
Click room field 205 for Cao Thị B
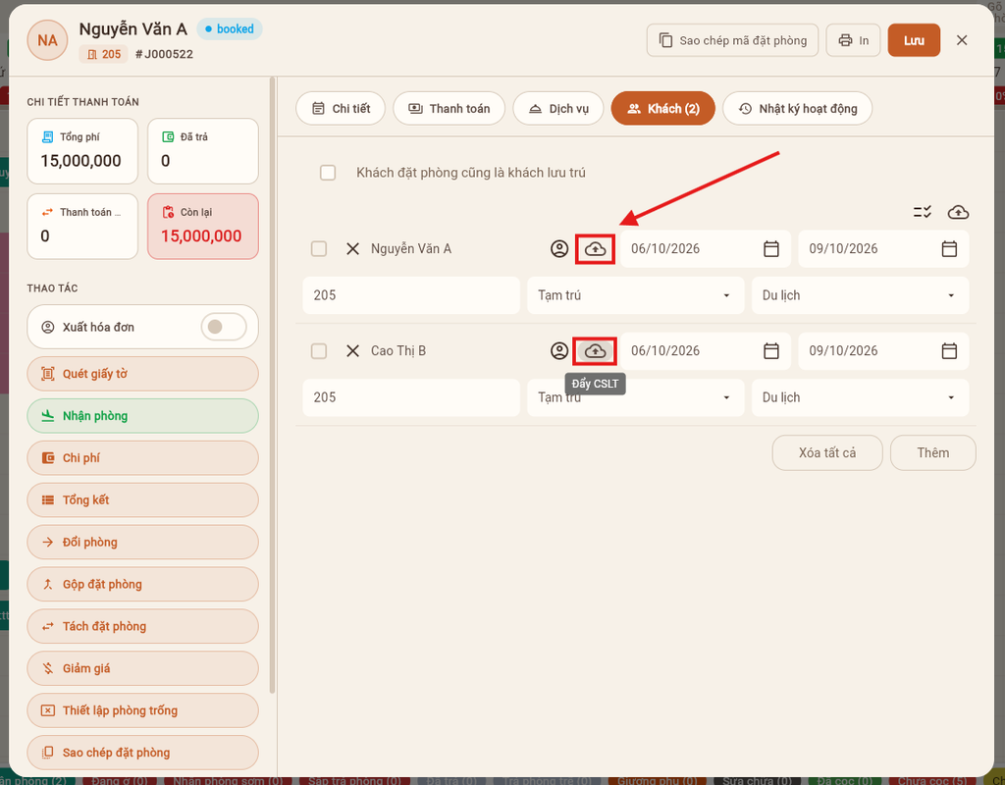click(x=411, y=397)
